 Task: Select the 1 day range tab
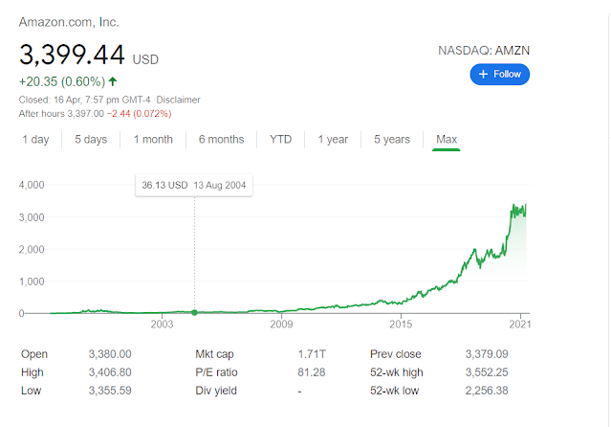[35, 140]
